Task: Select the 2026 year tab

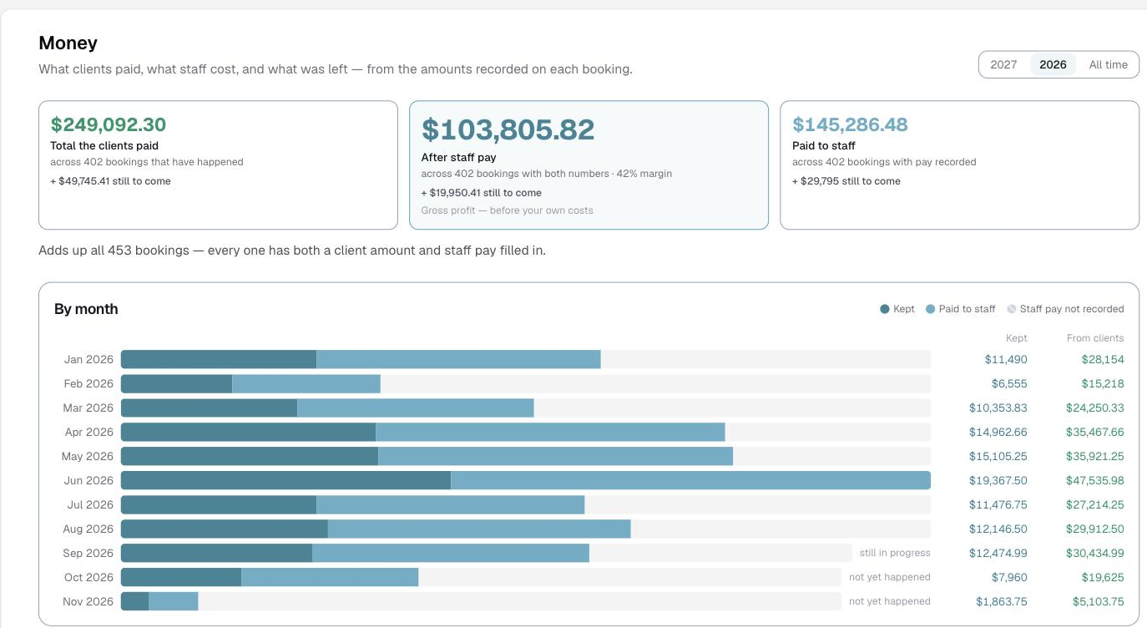Action: 1053,64
